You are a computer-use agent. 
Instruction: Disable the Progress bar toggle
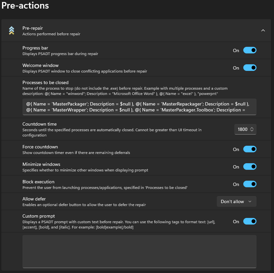click(250, 50)
